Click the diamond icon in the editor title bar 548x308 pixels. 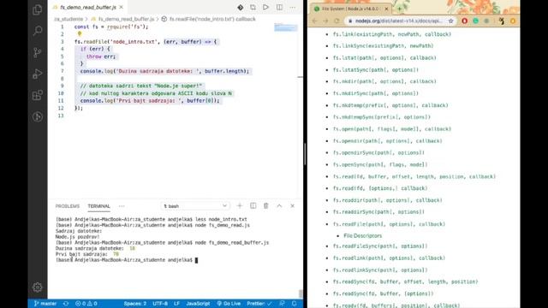[240, 8]
